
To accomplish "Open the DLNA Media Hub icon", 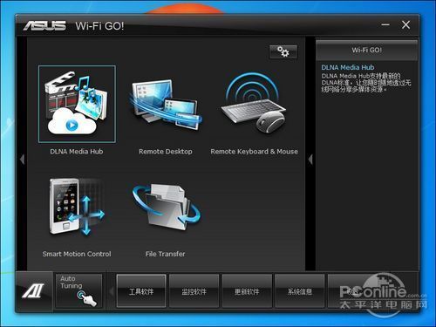I will point(77,104).
